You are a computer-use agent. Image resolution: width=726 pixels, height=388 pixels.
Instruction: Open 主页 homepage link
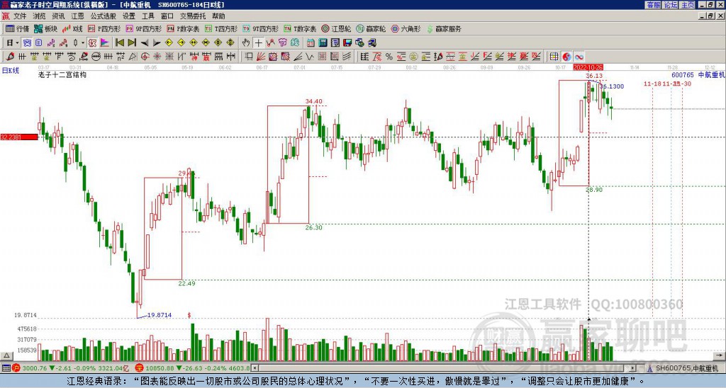[x=688, y=5]
